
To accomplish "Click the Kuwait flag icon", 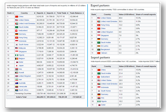I will tap(17, 72).
